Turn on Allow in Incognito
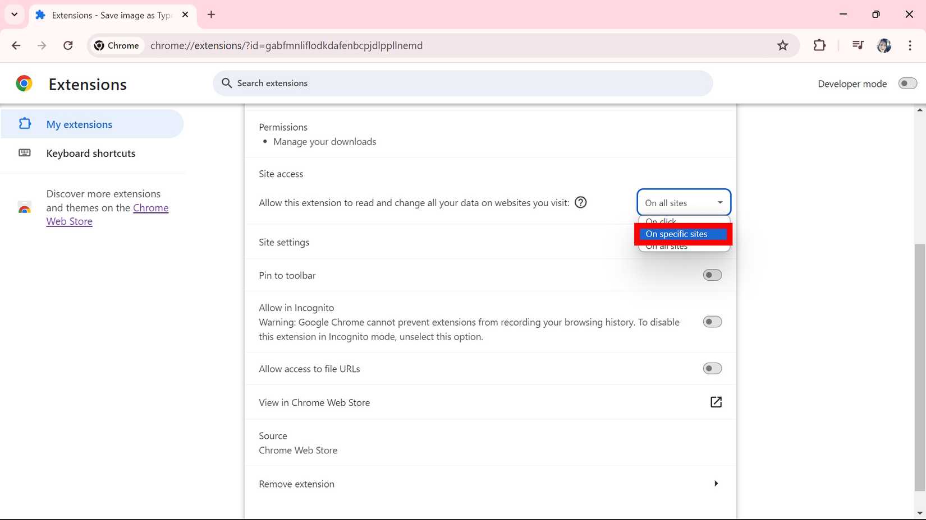 click(712, 321)
